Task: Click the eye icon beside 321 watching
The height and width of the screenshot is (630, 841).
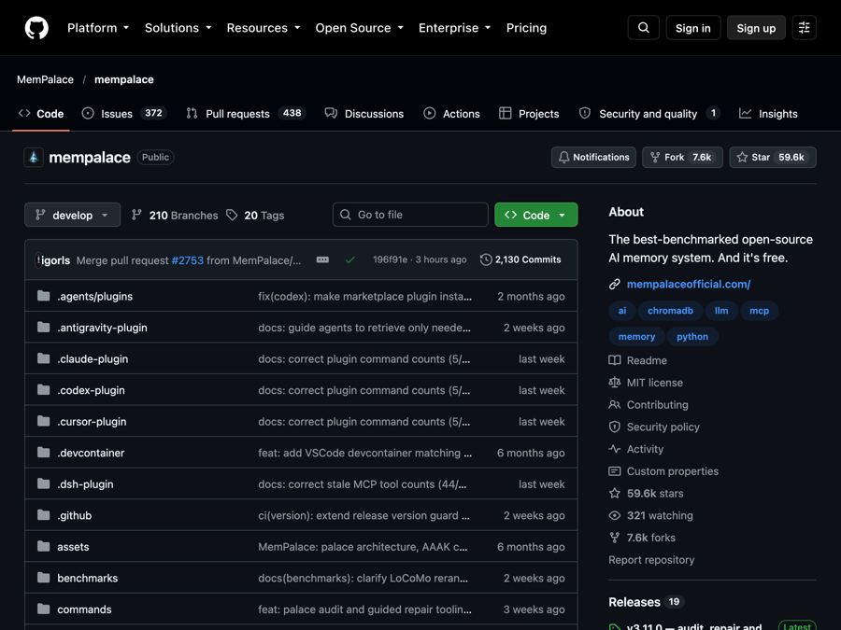Action: 615,515
